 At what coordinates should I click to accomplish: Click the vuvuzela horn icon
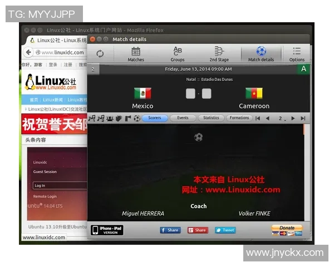tap(127, 118)
